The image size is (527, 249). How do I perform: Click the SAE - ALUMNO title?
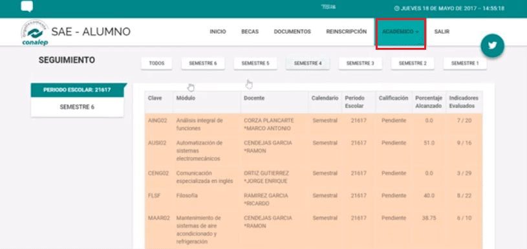91,32
